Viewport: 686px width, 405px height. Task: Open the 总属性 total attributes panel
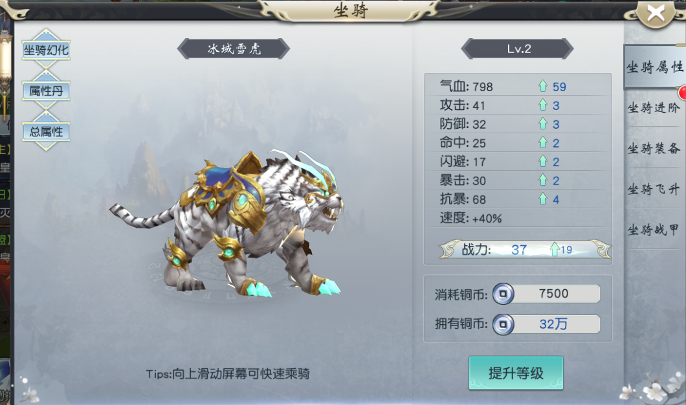pyautogui.click(x=46, y=131)
